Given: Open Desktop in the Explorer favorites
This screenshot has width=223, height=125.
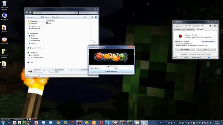Looking at the screenshot, I should 34,28.
